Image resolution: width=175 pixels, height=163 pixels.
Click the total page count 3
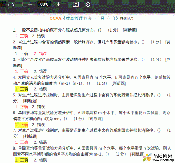coord(13,4)
